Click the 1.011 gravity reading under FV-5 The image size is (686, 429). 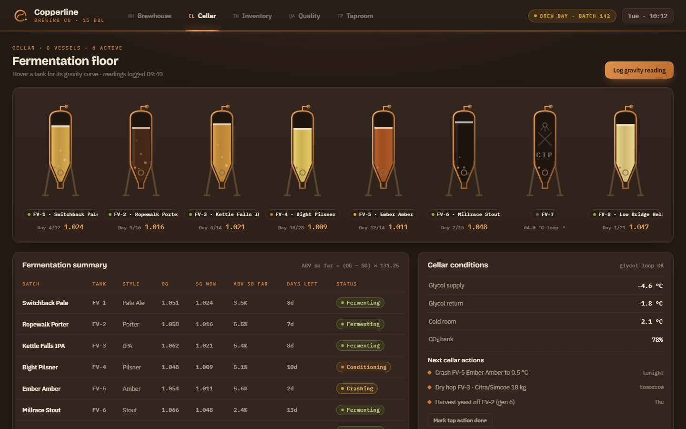point(398,227)
